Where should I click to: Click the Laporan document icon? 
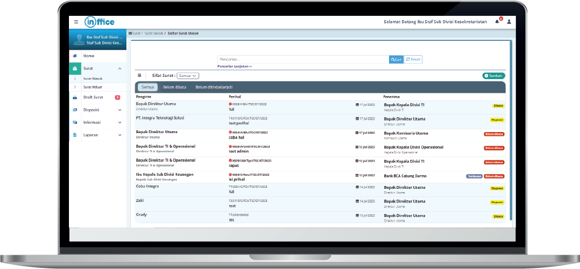click(x=75, y=135)
